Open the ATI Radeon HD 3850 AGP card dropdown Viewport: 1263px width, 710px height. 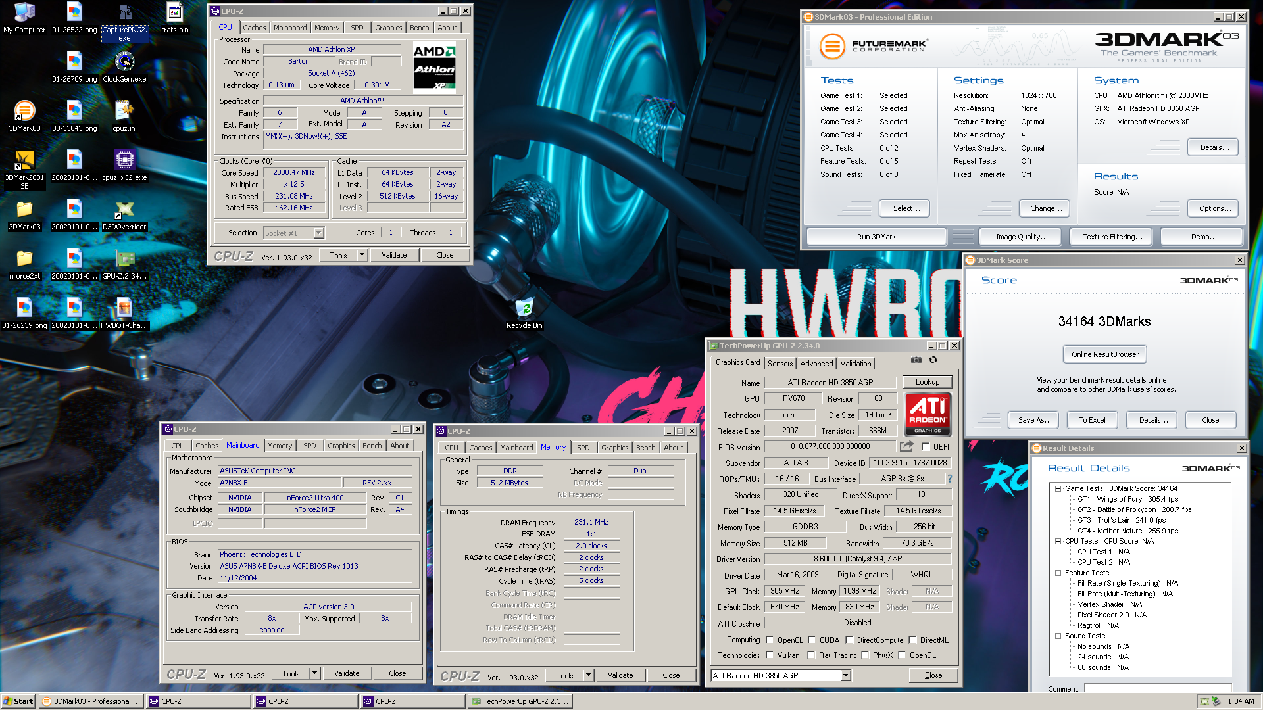pos(846,675)
